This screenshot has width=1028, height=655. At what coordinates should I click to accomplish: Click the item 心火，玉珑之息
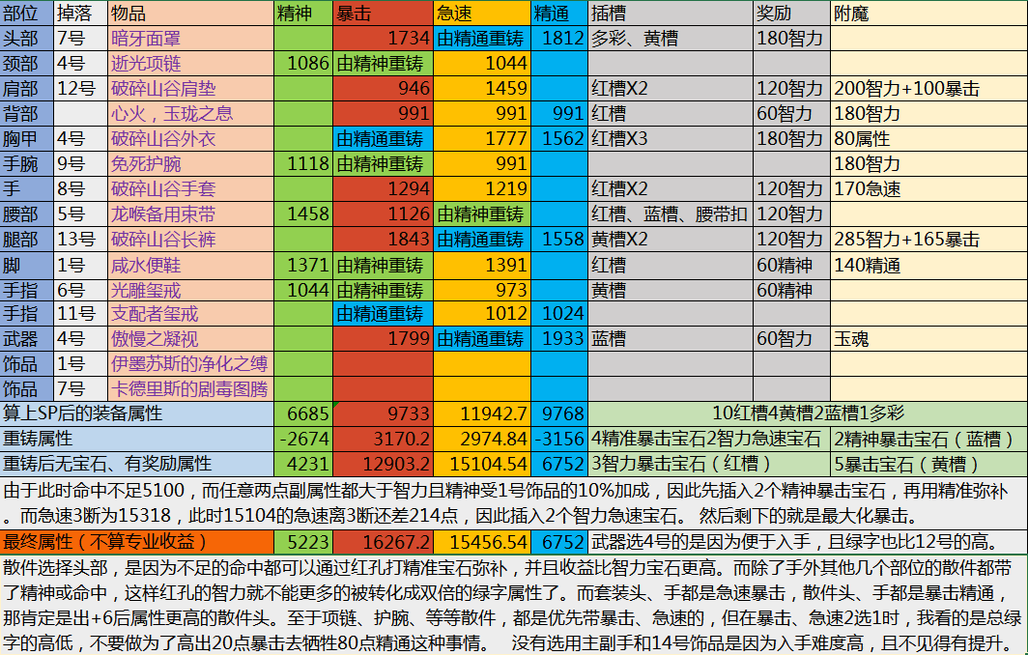point(190,113)
